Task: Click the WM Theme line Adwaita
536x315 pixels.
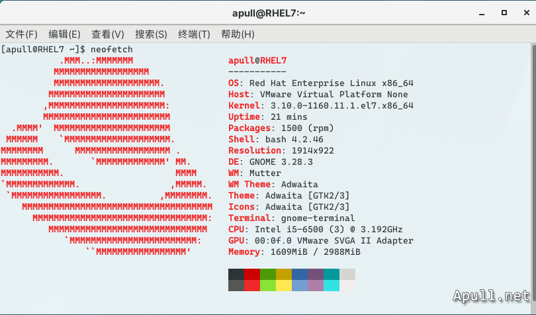Action: click(273, 185)
